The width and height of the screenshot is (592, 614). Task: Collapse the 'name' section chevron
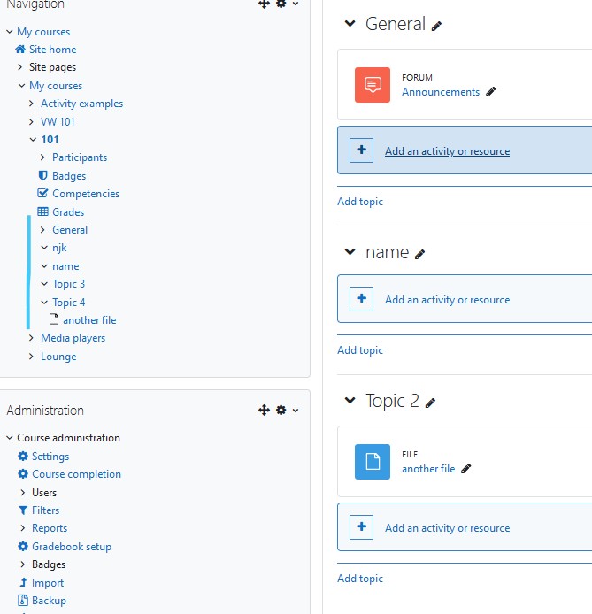(350, 252)
